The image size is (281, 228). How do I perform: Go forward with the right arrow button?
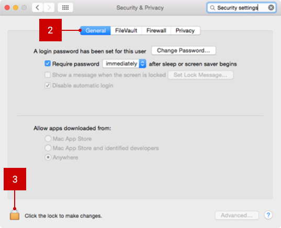49,7
